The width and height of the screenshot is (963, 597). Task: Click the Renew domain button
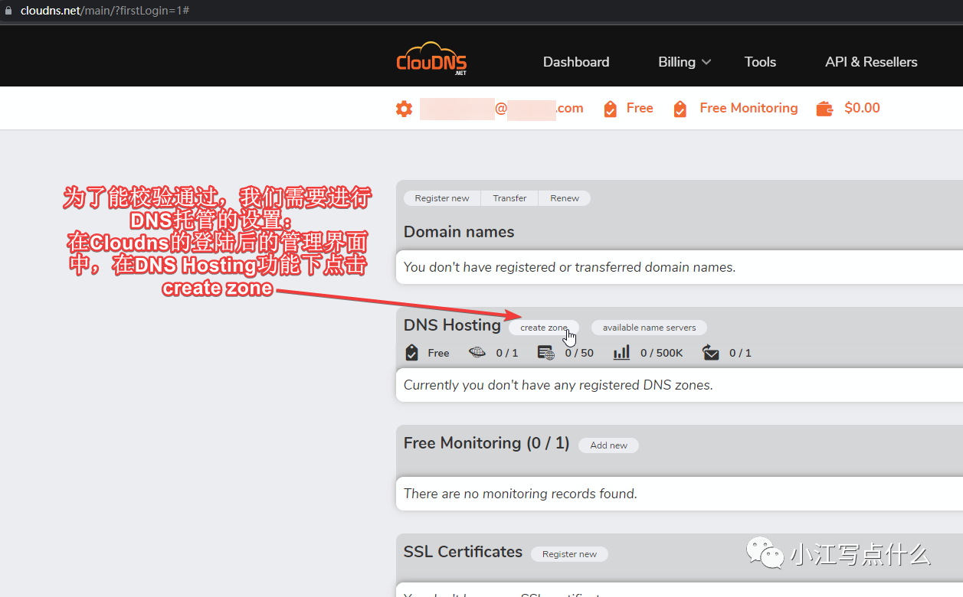565,198
